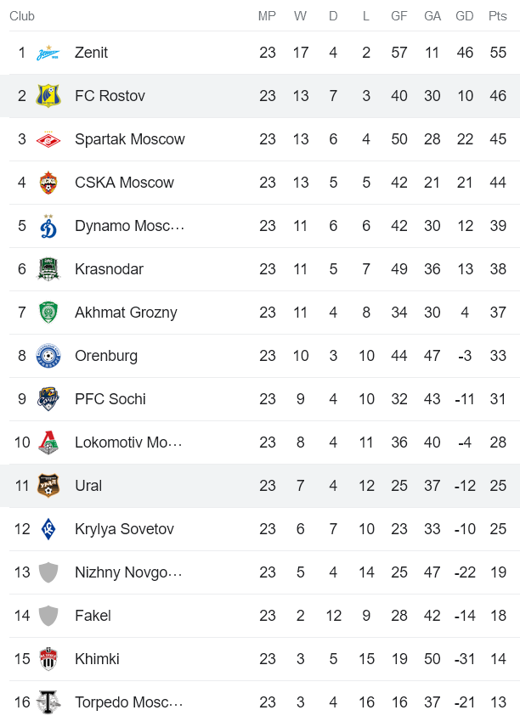The width and height of the screenshot is (520, 727).
Task: Select the FC Rostov badge
Action: pyautogui.click(x=48, y=96)
